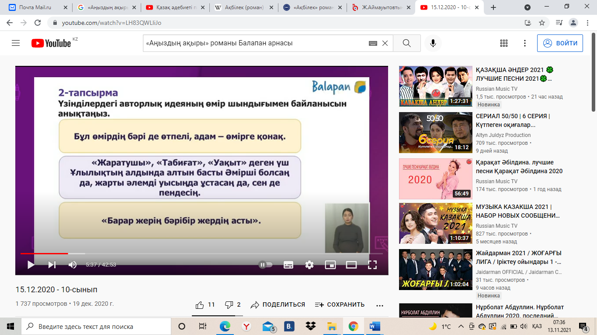The height and width of the screenshot is (335, 597).
Task: Open the Жайдарман 2021 video title
Action: pos(519,258)
